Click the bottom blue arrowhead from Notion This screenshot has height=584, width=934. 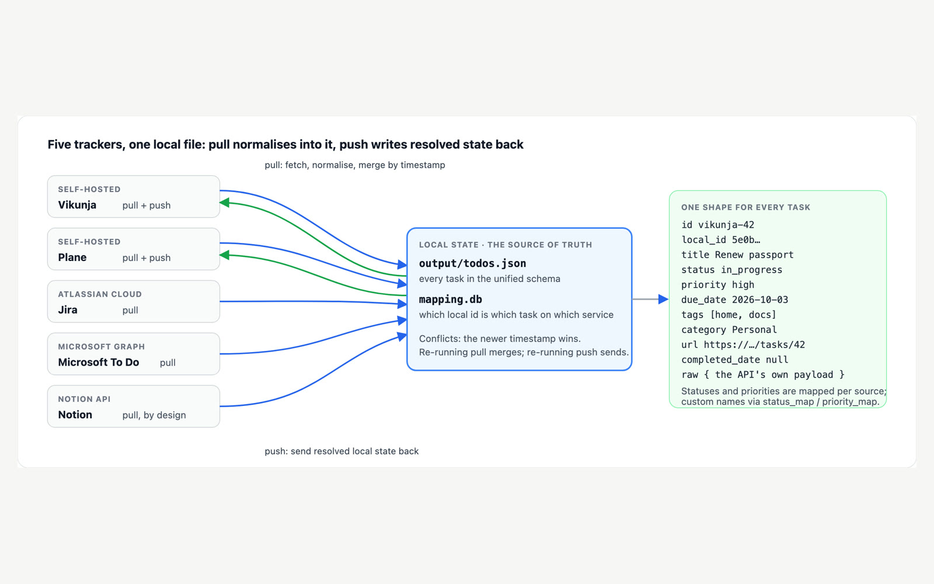[402, 336]
